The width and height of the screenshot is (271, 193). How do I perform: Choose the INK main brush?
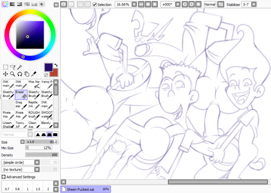(8, 84)
